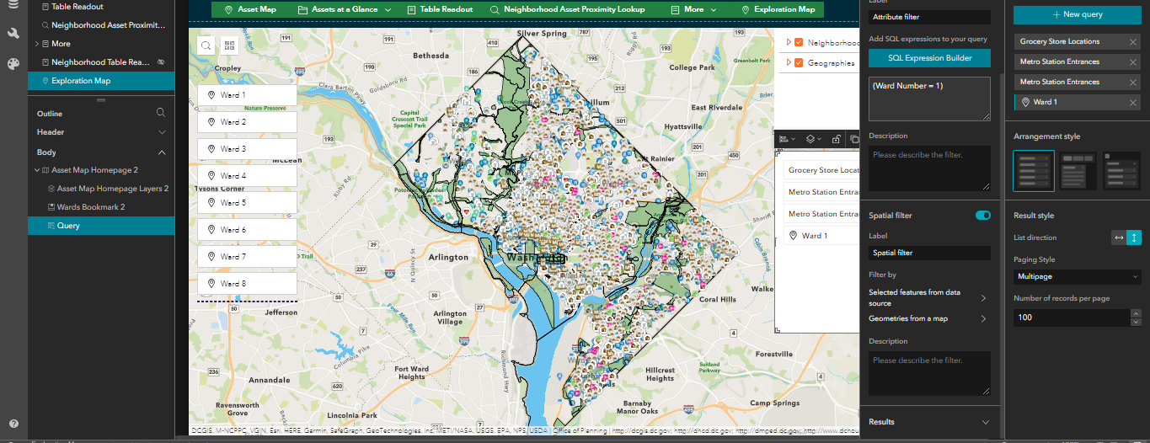Image resolution: width=1150 pixels, height=443 pixels.
Task: Choose the second arrangement style thumbnail
Action: [x=1078, y=171]
